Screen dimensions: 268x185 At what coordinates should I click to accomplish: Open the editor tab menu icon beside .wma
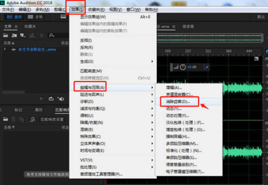[174, 26]
